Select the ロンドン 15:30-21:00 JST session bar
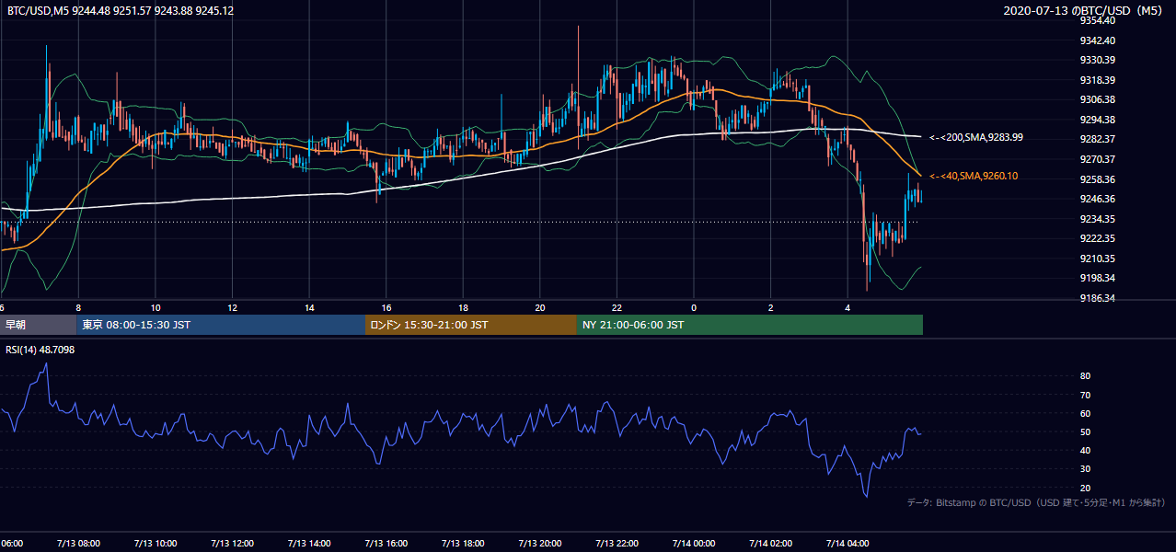1176x552 pixels. point(471,325)
